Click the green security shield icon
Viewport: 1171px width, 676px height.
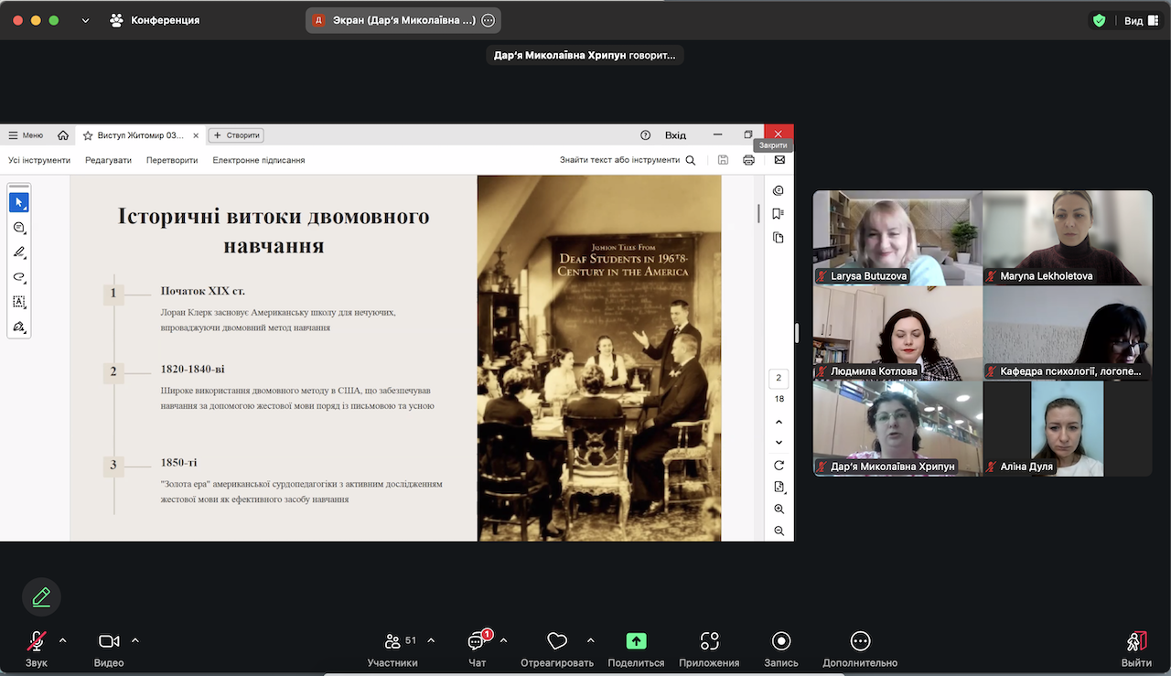point(1099,20)
